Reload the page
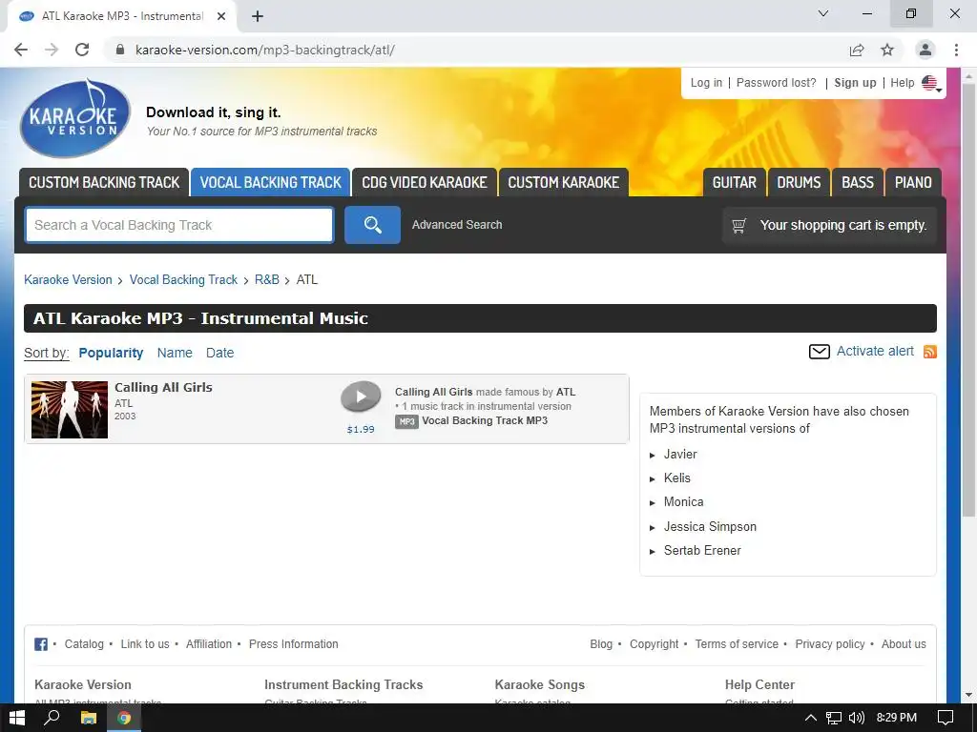 pyautogui.click(x=82, y=50)
